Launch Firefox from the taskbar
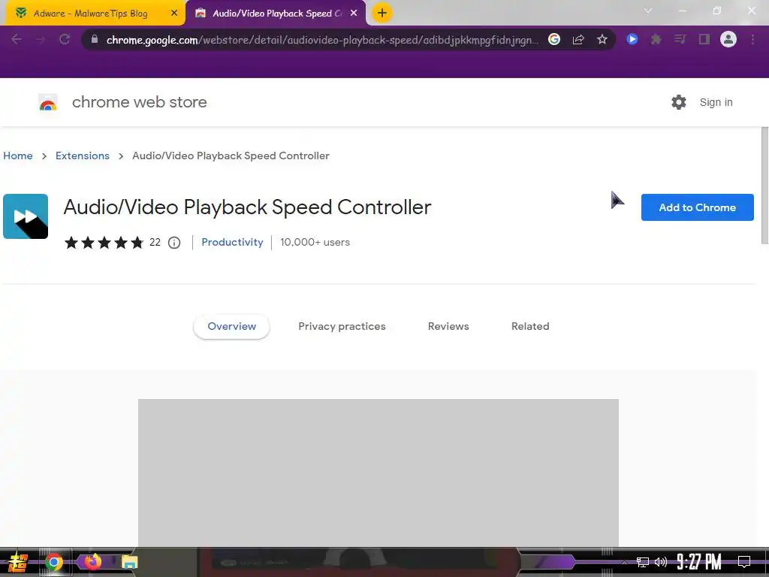This screenshot has width=769, height=577. point(92,562)
